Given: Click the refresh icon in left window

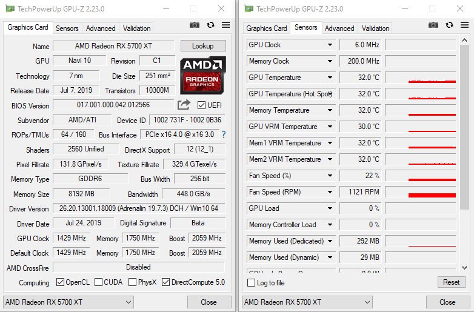Looking at the screenshot, I should (x=211, y=25).
